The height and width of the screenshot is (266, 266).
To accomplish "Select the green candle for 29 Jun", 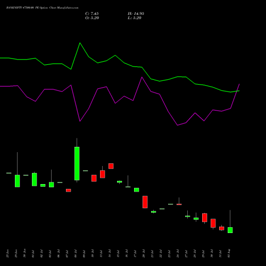I will tap(18, 181).
